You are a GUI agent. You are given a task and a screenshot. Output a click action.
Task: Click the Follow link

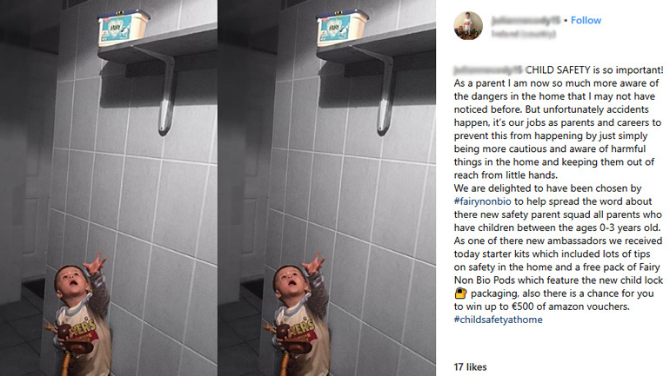tap(586, 20)
